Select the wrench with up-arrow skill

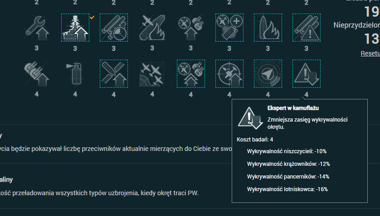tap(37, 28)
